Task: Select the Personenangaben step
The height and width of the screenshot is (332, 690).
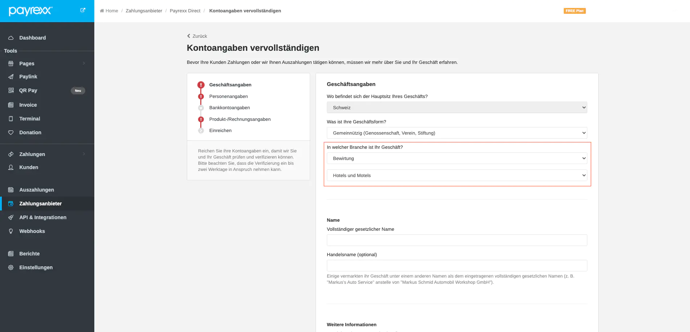Action: (x=228, y=96)
